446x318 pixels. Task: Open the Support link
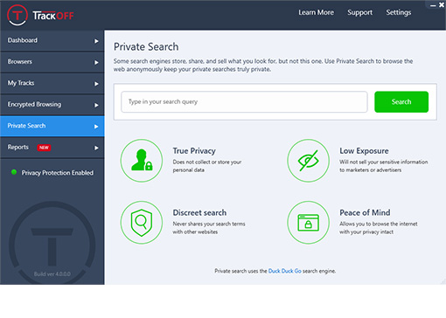point(359,12)
